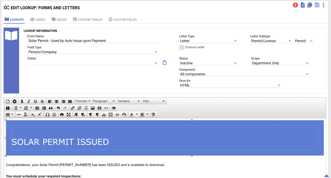Open the Status dropdown showing Inactive
This screenshot has height=178, width=331.
click(208, 63)
